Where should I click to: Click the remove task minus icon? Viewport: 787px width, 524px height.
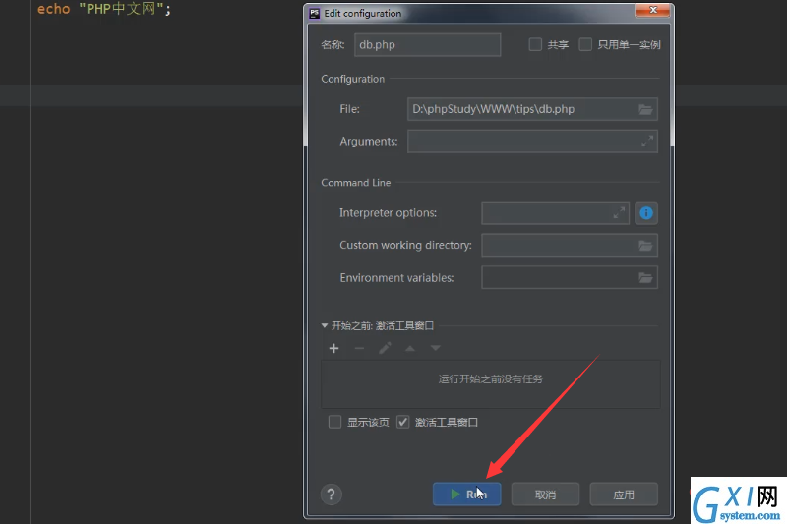click(359, 348)
